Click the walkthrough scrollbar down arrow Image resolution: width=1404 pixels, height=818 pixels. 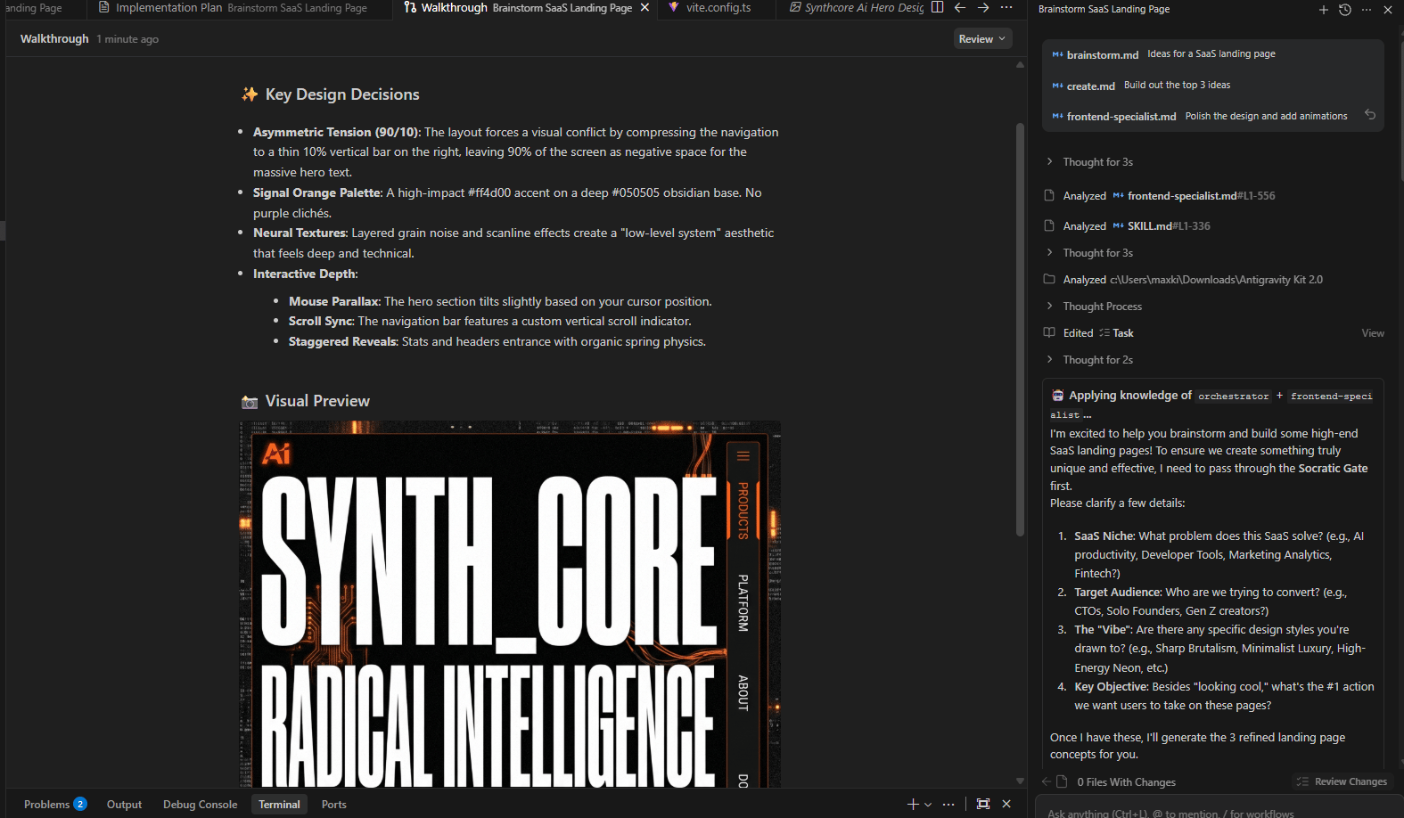[x=1020, y=781]
